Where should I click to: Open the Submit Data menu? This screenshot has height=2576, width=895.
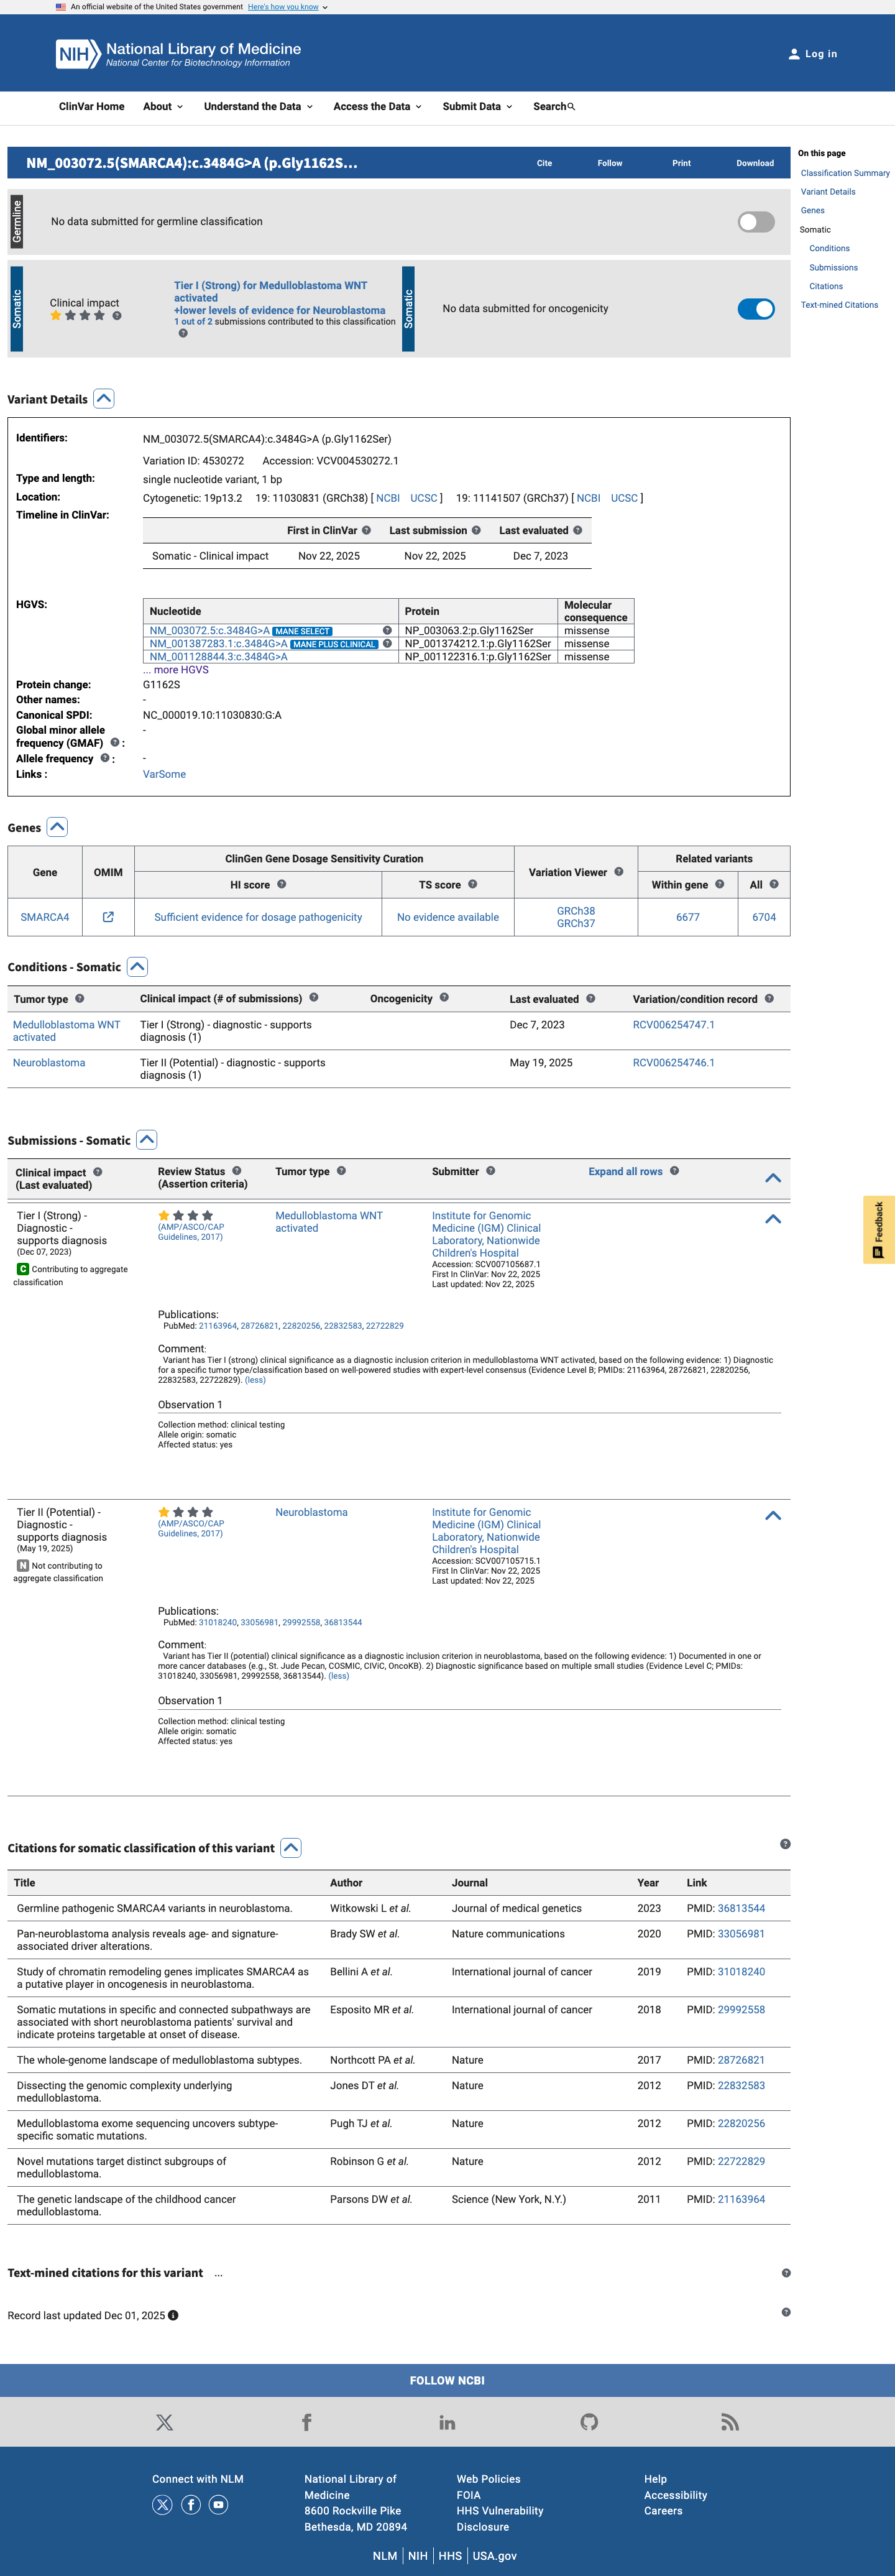tap(477, 107)
